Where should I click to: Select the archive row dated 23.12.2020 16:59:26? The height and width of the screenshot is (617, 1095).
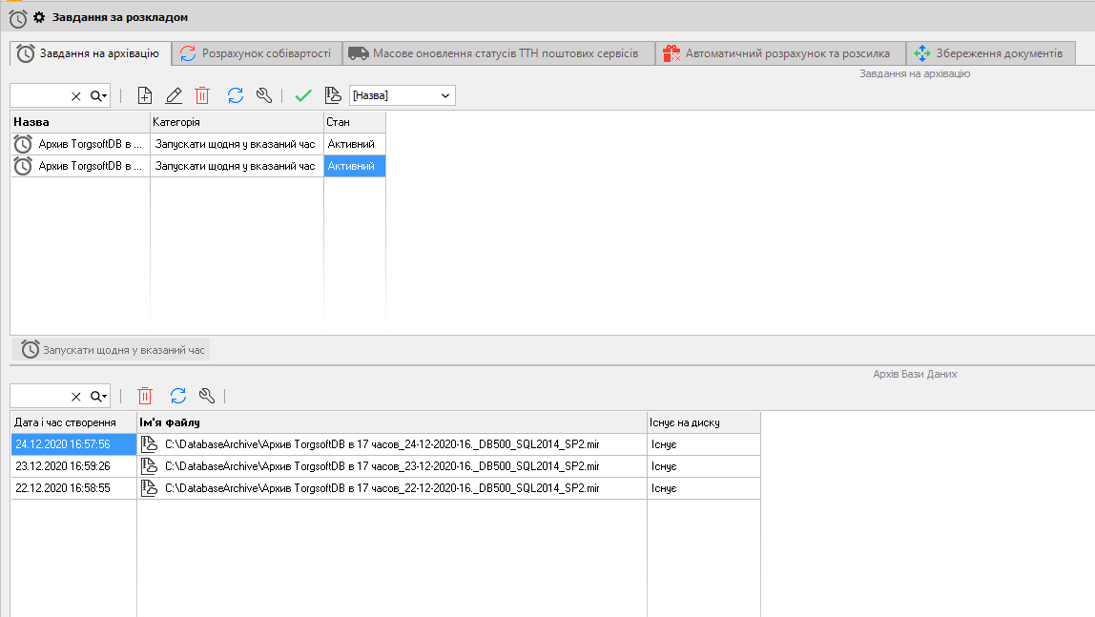63,466
